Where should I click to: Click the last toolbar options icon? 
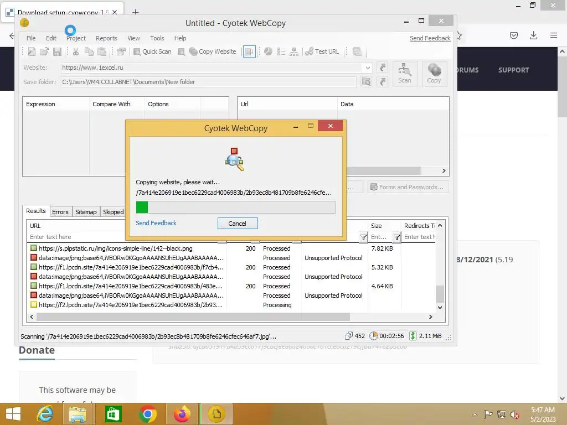pyautogui.click(x=357, y=51)
